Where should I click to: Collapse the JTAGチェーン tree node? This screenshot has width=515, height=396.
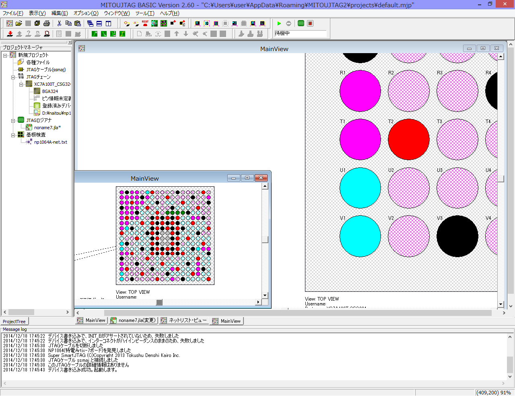(x=13, y=77)
